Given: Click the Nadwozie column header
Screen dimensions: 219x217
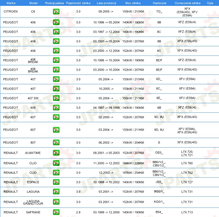Looking at the screenshot, I should [x=160, y=3].
